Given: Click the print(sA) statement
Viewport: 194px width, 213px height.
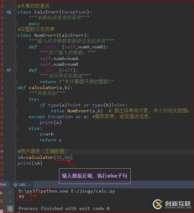Looking at the screenshot, I should (30, 163).
